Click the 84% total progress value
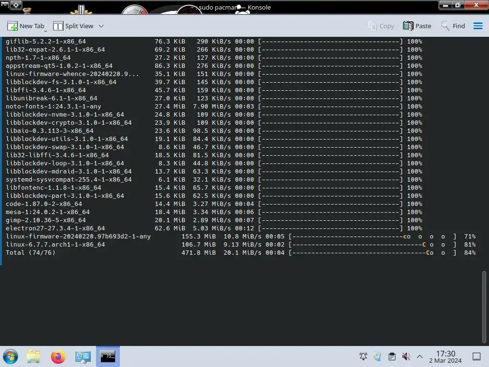489x367 pixels. (x=470, y=252)
